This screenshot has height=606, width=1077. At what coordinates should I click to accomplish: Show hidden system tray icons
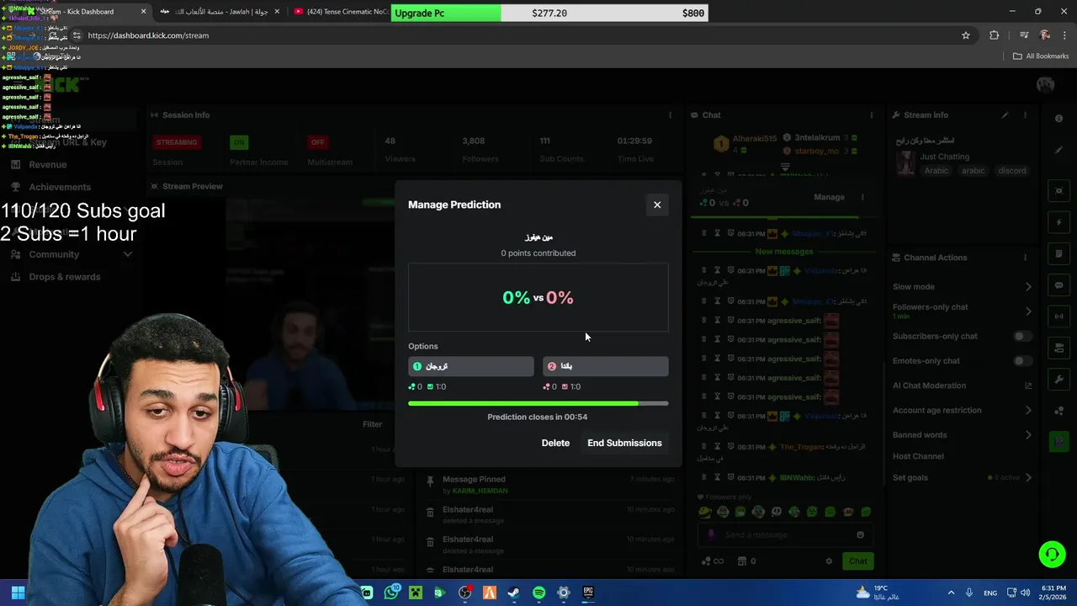point(951,593)
